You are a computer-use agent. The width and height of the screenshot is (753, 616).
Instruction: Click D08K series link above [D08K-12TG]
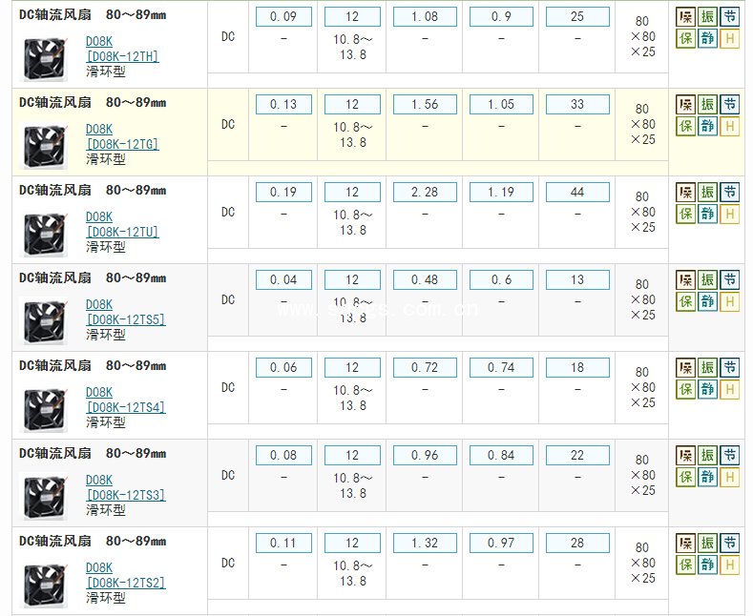(x=99, y=130)
